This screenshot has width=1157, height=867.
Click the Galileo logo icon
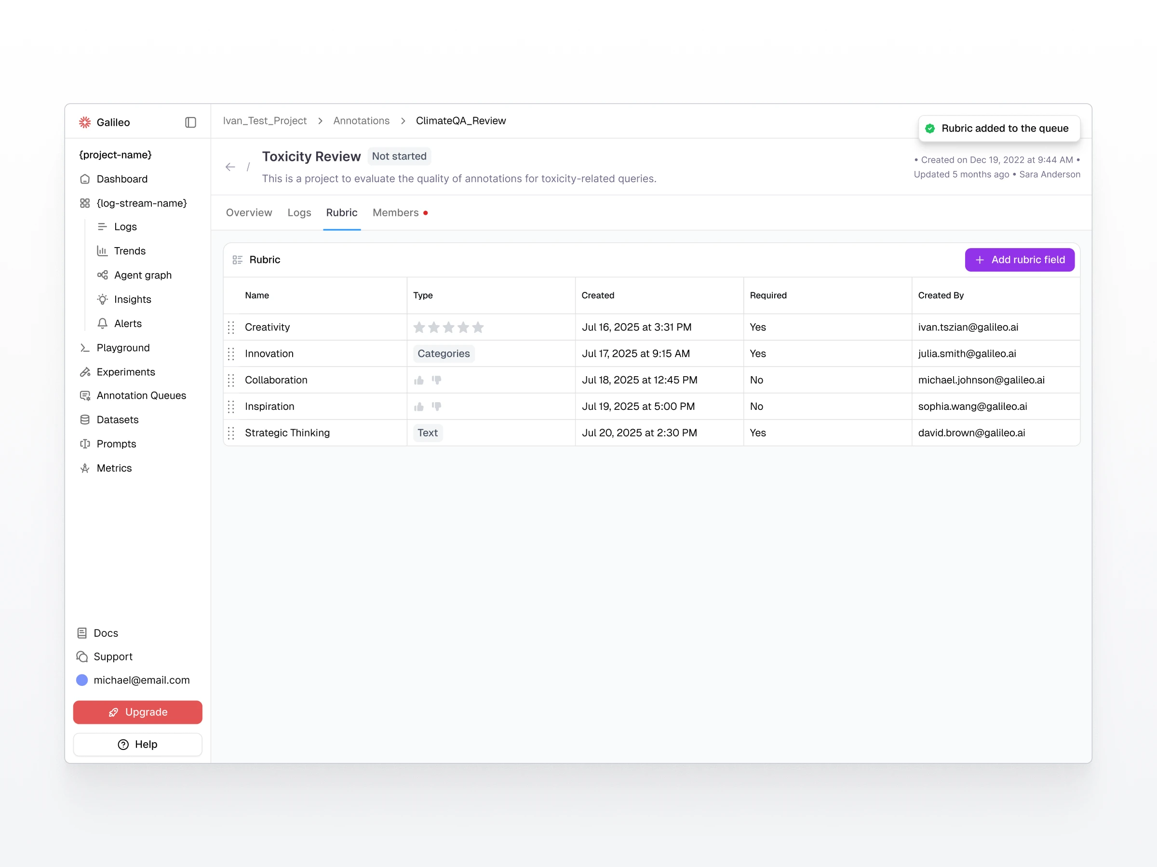pyautogui.click(x=85, y=122)
